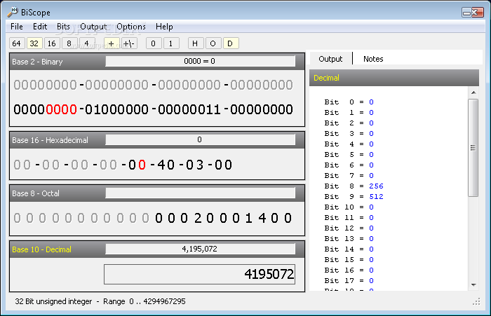Click the Bit 0 = 0 row
Viewport: 491px width, 316px height.
coord(349,102)
